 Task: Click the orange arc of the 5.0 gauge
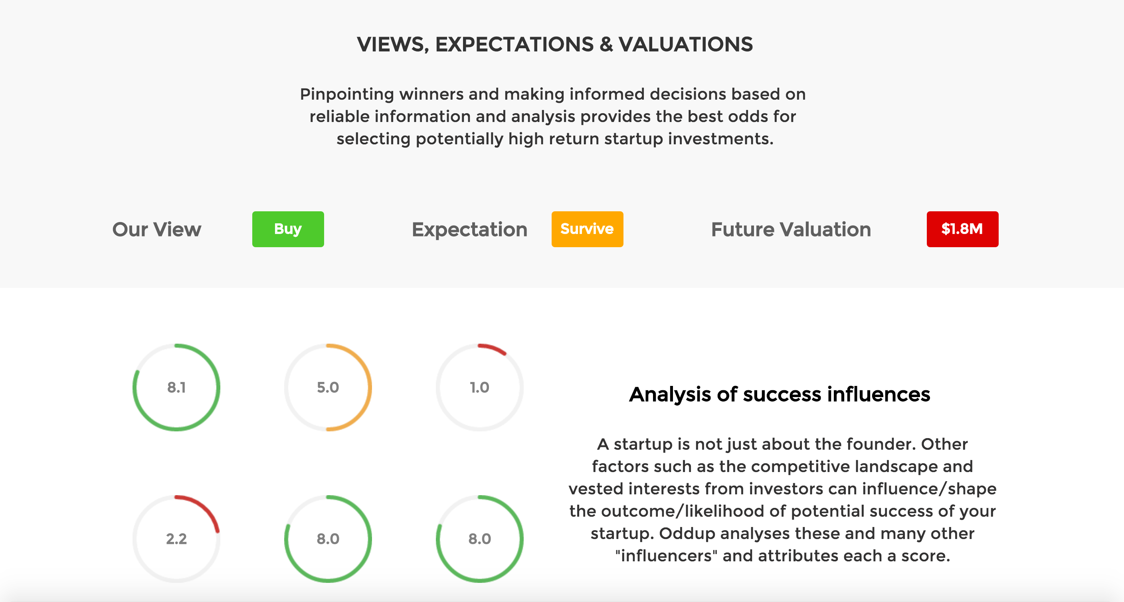(x=369, y=388)
